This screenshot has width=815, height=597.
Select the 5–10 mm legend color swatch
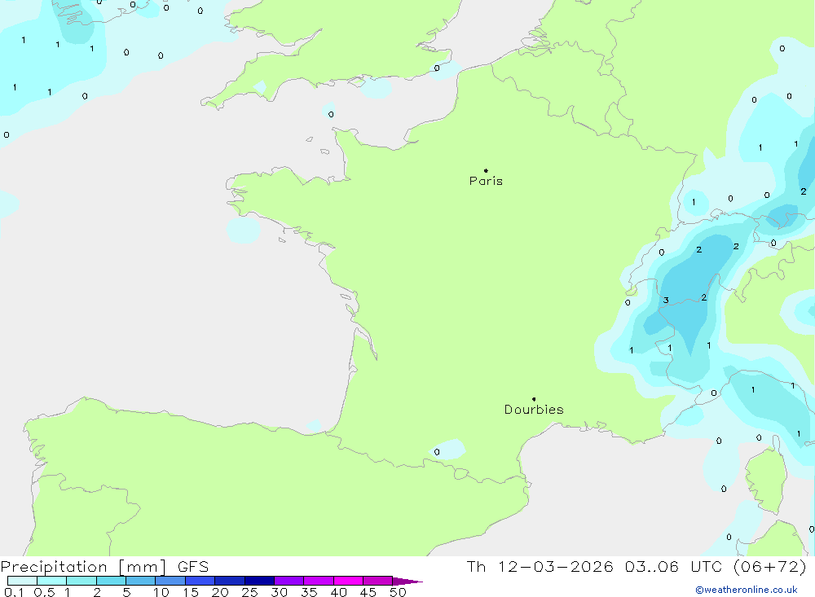[140, 581]
